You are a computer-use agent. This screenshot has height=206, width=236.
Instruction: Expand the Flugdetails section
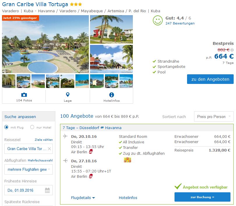click(x=83, y=198)
